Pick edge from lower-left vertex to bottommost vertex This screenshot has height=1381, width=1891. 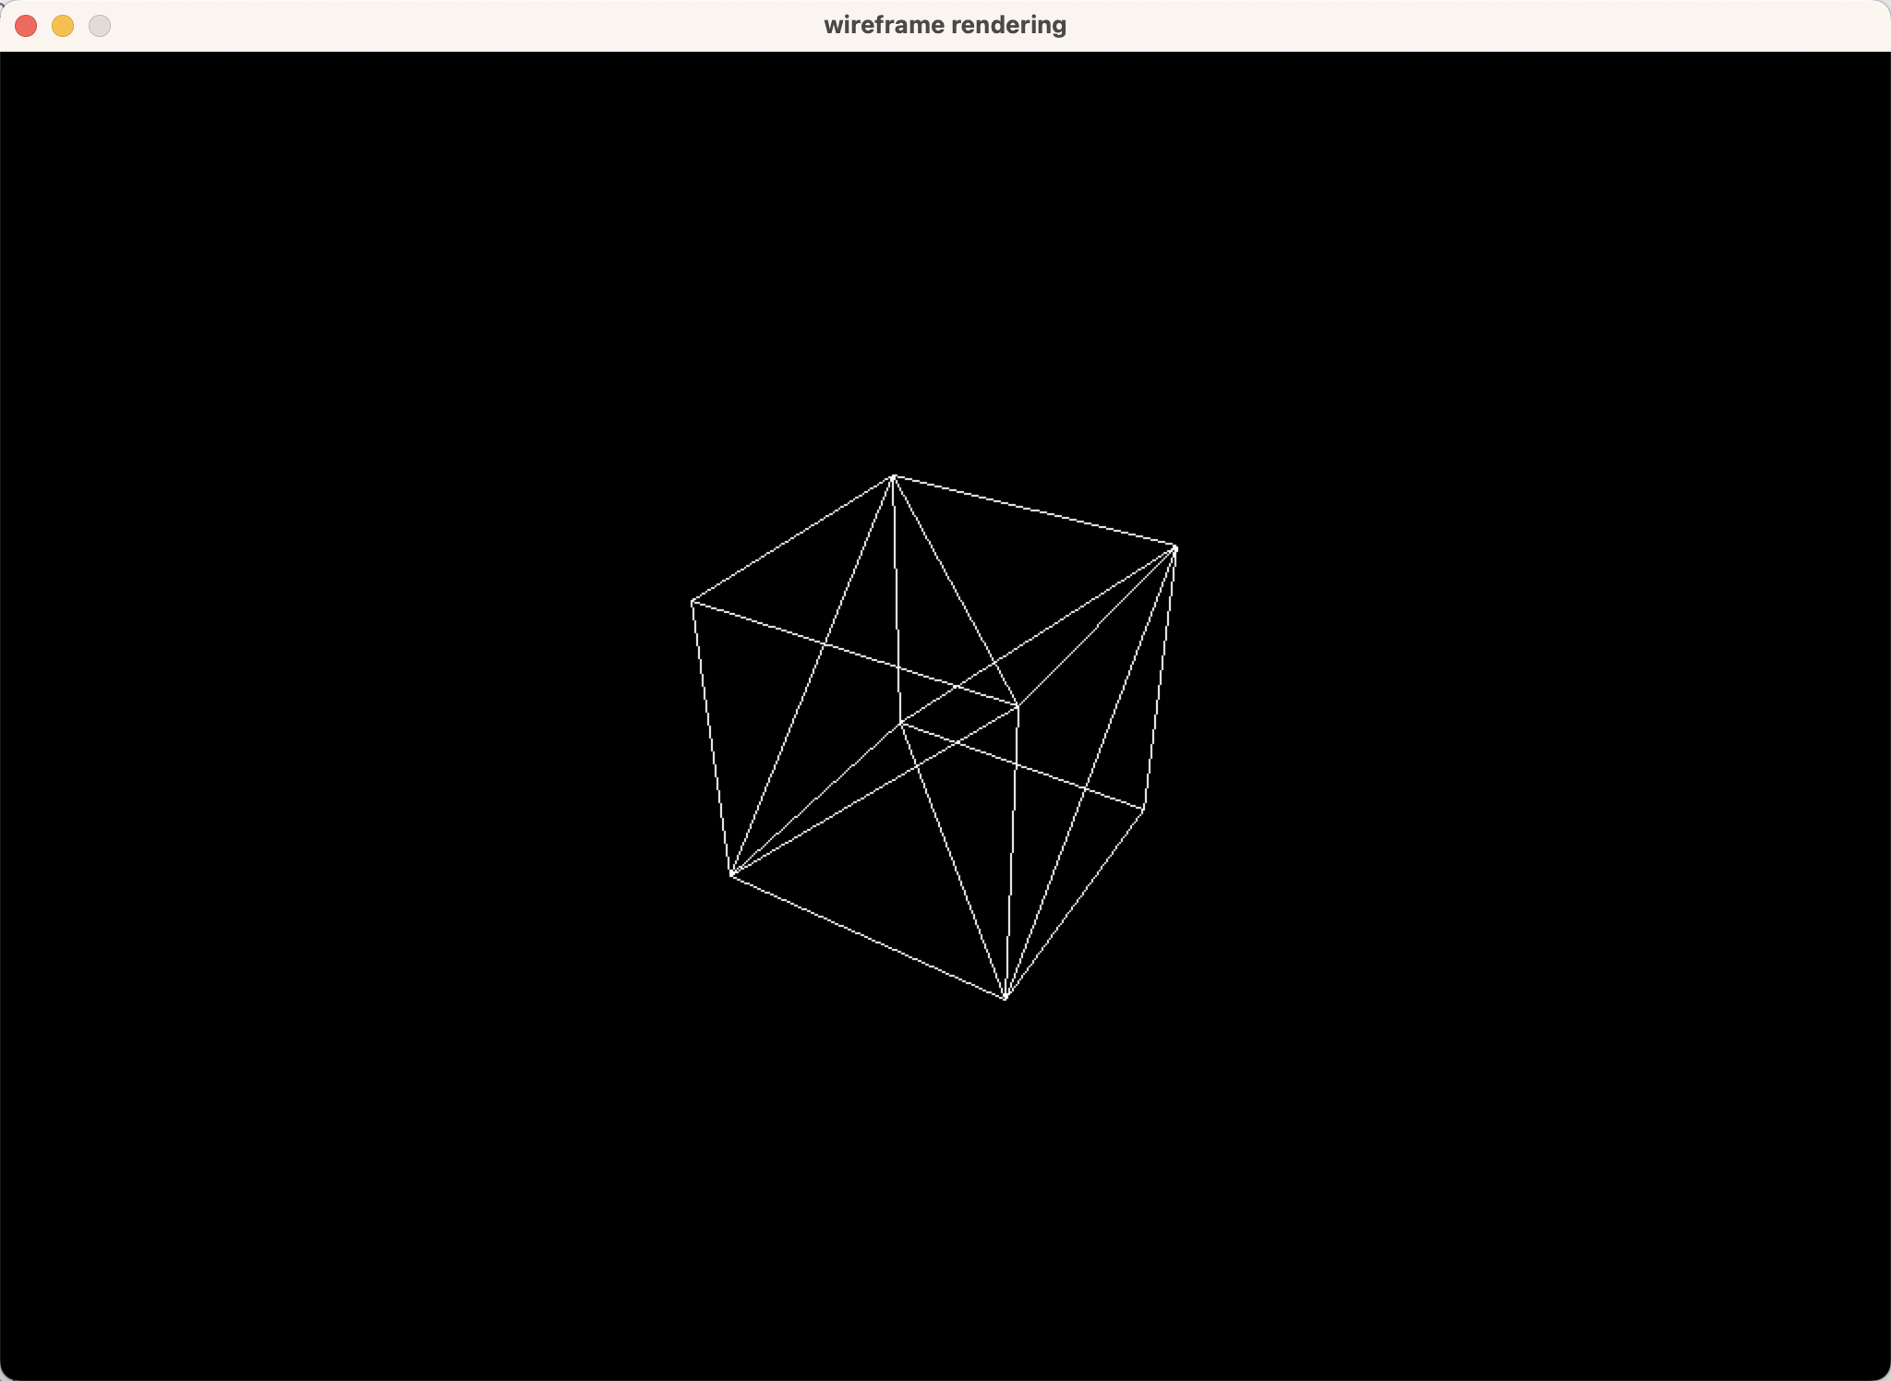[868, 936]
